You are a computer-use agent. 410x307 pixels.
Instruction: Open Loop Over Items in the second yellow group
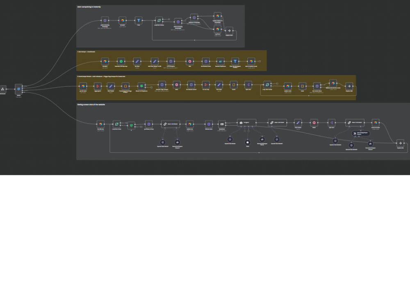click(x=267, y=85)
